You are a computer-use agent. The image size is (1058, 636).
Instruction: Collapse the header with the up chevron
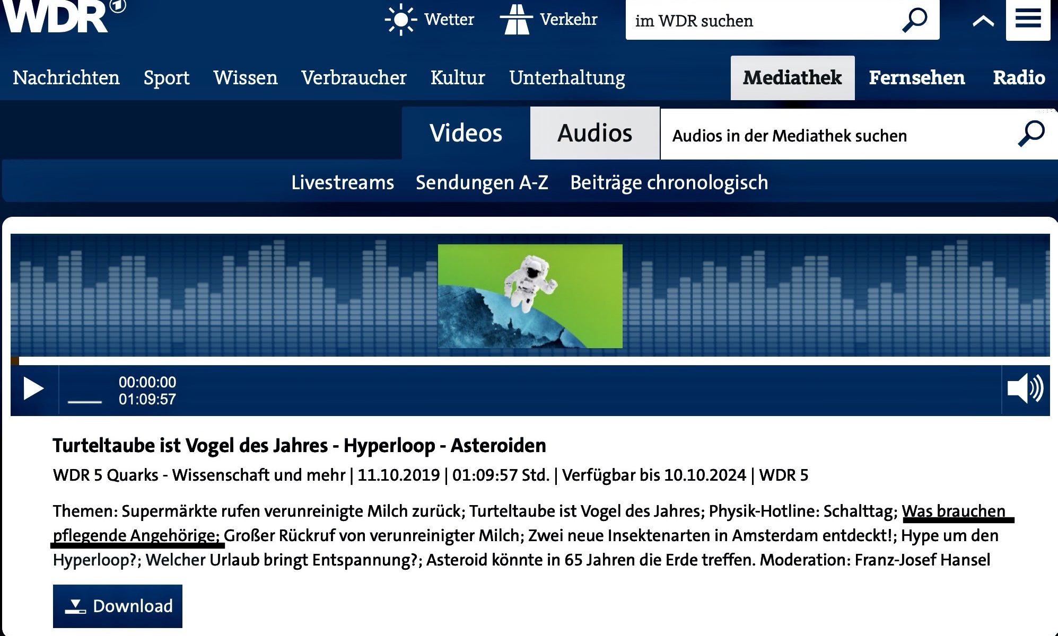click(x=983, y=21)
